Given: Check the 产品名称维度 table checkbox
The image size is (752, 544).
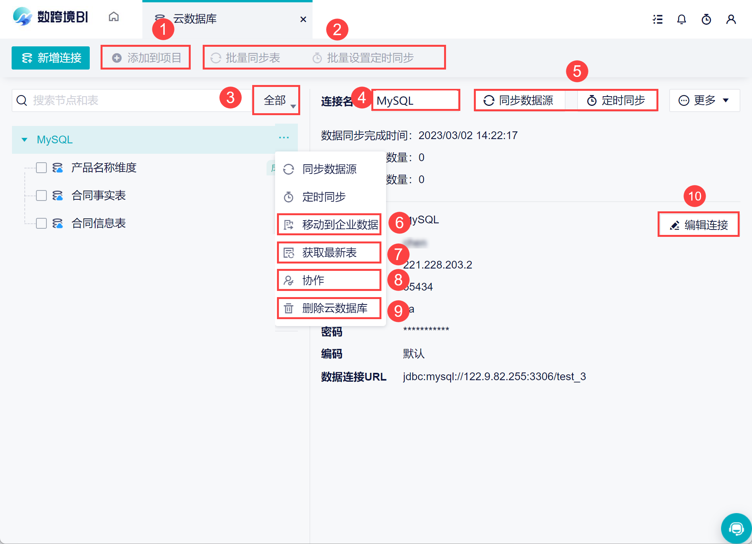Looking at the screenshot, I should click(x=41, y=168).
